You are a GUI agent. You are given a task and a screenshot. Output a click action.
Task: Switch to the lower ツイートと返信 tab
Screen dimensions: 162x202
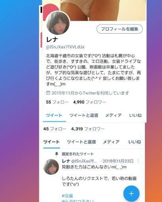tap(81, 142)
